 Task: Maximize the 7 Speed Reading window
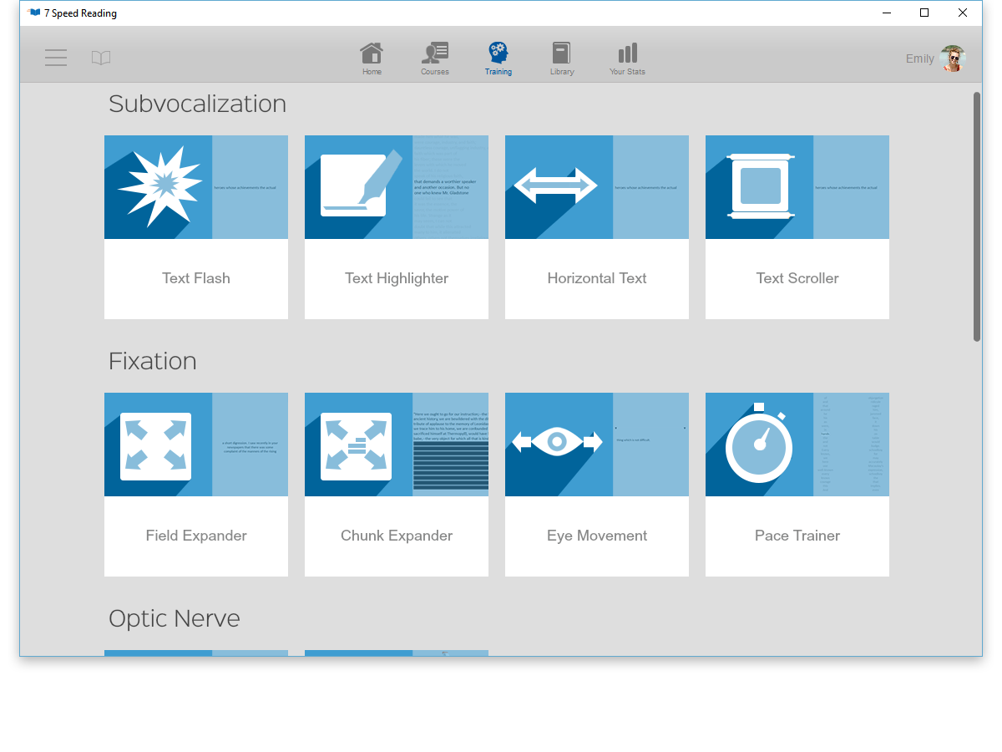pos(924,13)
